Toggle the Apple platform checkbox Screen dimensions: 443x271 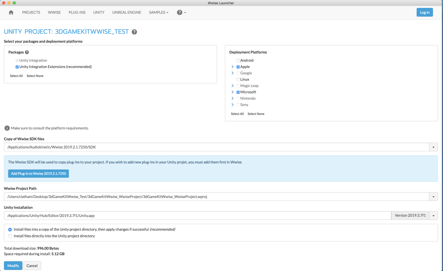tap(238, 67)
